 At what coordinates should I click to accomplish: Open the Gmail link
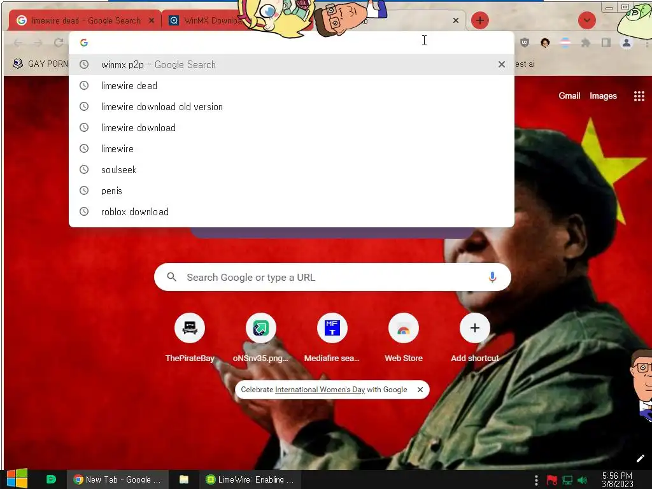coord(569,96)
